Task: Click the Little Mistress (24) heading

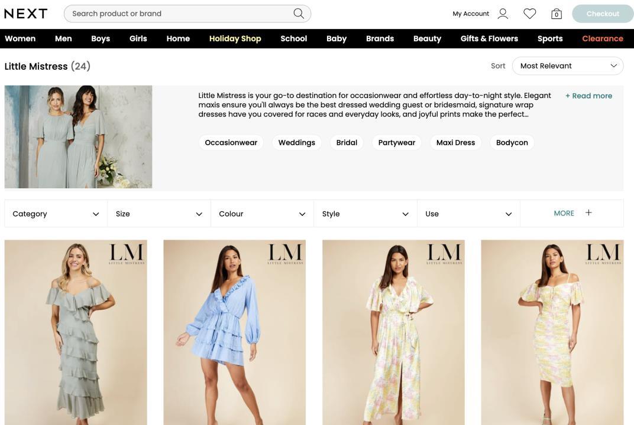Action: pyautogui.click(x=47, y=66)
